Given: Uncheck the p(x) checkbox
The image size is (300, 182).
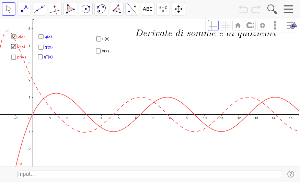Looking at the screenshot, I should click(x=14, y=36).
